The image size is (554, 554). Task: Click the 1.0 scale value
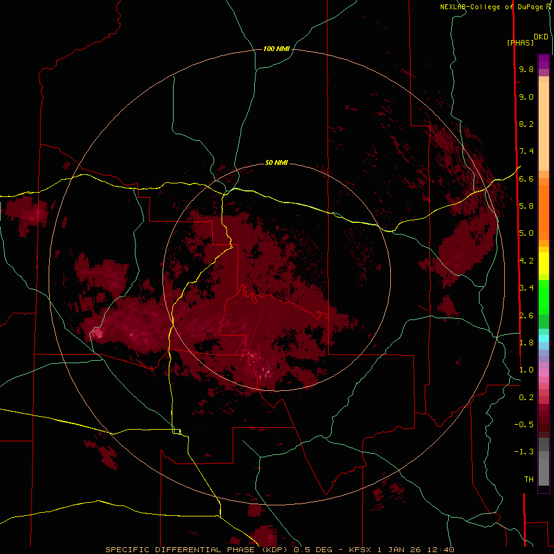tap(526, 369)
